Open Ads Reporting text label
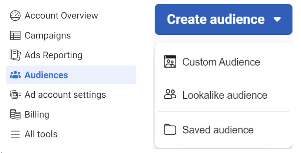 coord(53,55)
